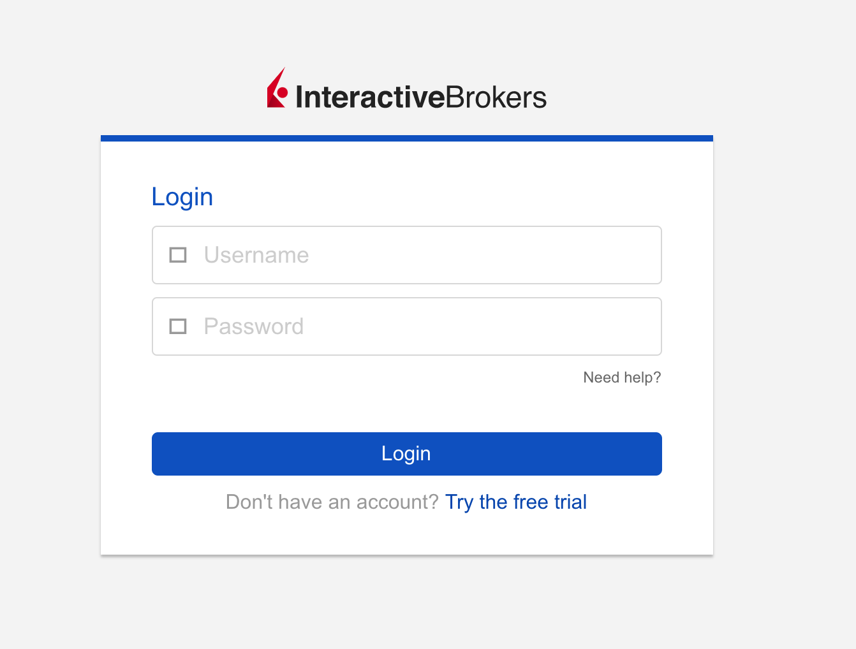The width and height of the screenshot is (856, 649).
Task: Click the Username placeholder text
Action: pos(256,255)
